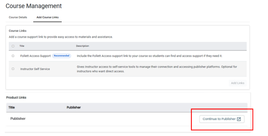Screen dimensions: 268x136
Task: Click the Follett Access Support title text
Action: tap(36, 56)
